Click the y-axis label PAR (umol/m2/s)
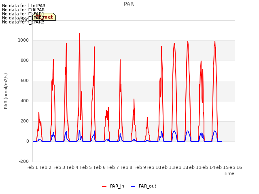The height and width of the screenshot is (194, 259). click(x=6, y=91)
